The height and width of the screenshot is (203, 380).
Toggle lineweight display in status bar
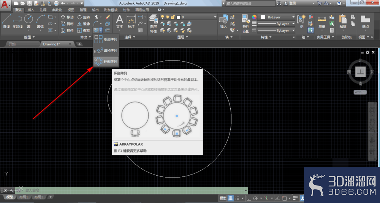point(295,198)
